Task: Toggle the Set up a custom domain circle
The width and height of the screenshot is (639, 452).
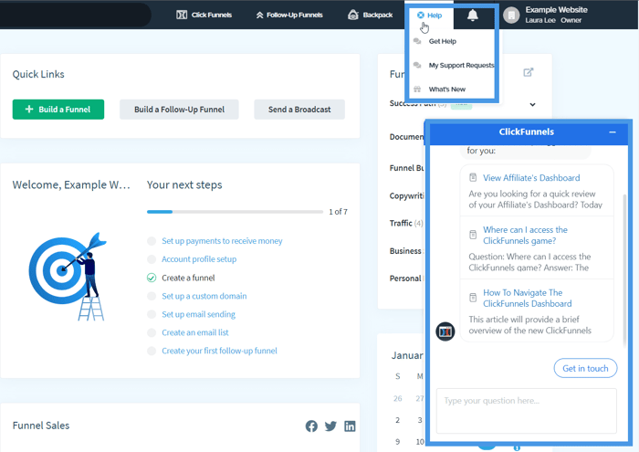Action: pyautogui.click(x=152, y=296)
